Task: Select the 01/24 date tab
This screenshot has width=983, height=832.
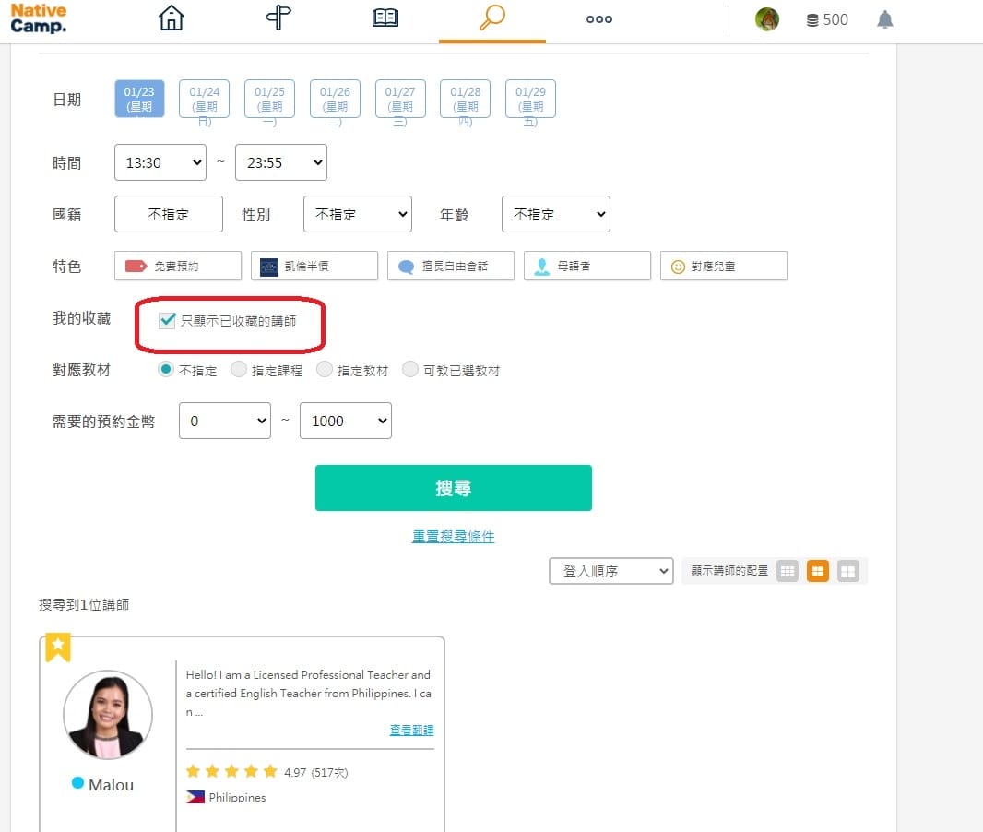Action: pyautogui.click(x=204, y=99)
